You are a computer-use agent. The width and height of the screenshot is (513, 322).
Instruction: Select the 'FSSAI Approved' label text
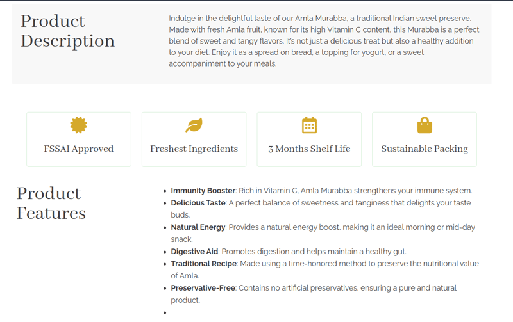(78, 149)
